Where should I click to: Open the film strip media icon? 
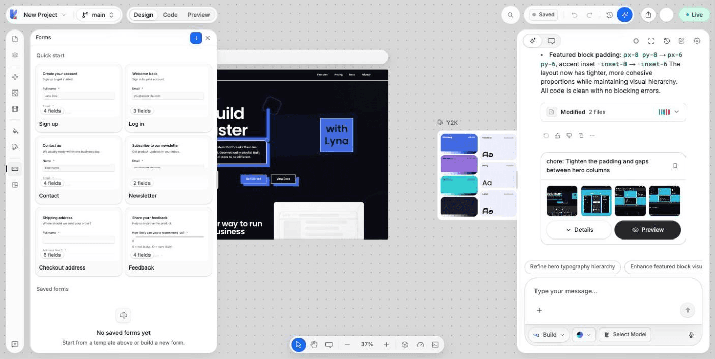pos(15,109)
